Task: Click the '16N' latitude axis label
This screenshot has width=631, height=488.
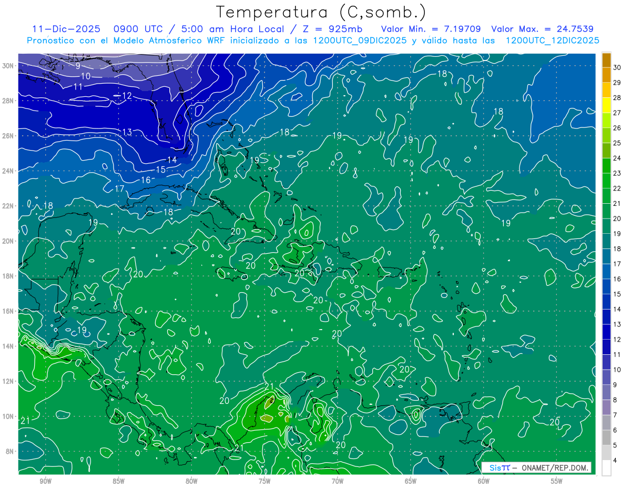Action: pyautogui.click(x=8, y=311)
